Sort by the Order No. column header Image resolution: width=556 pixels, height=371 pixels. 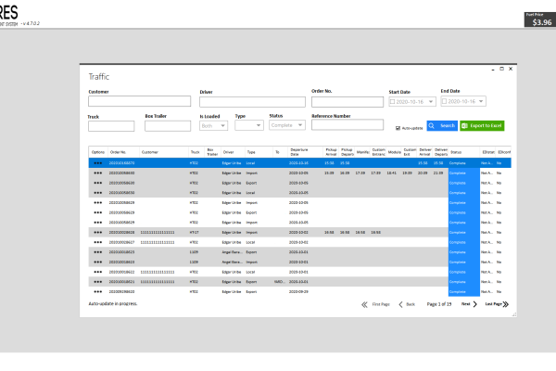tap(118, 151)
